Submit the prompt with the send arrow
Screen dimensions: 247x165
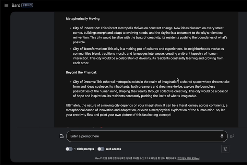point(232,136)
